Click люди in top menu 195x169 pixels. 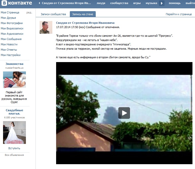coord(101,3)
